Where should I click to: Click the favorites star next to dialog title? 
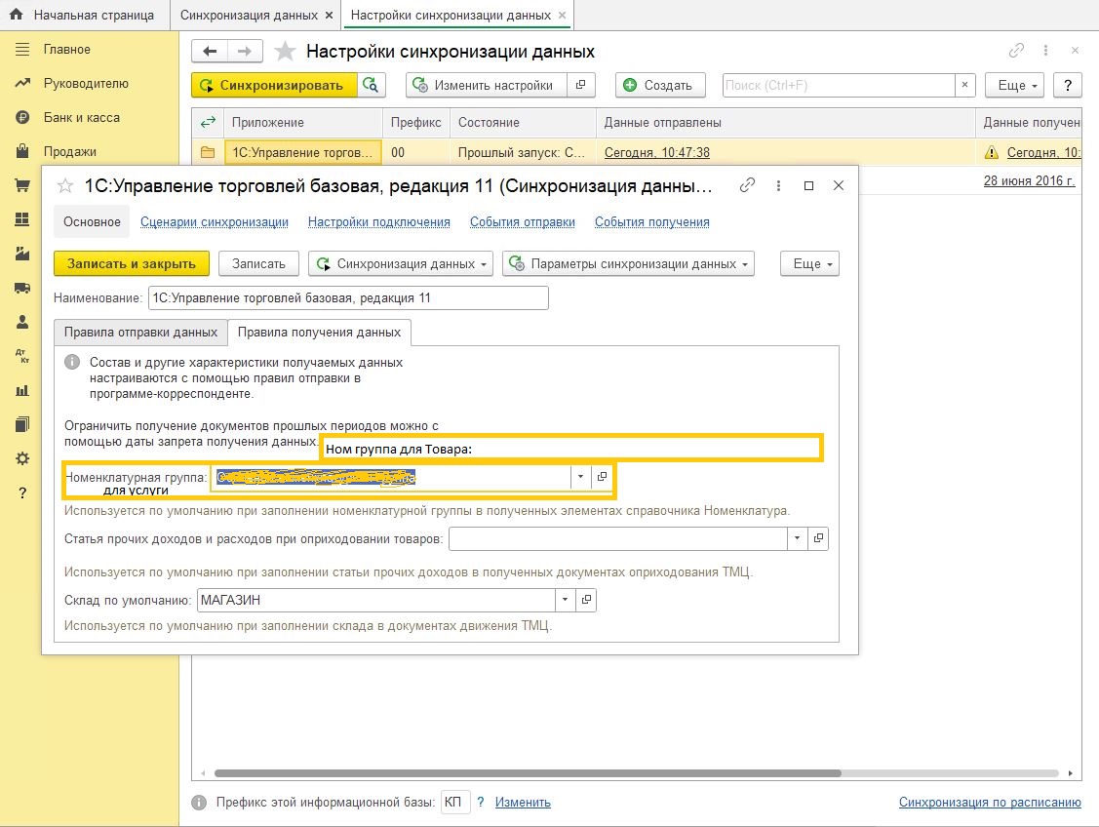click(x=66, y=185)
